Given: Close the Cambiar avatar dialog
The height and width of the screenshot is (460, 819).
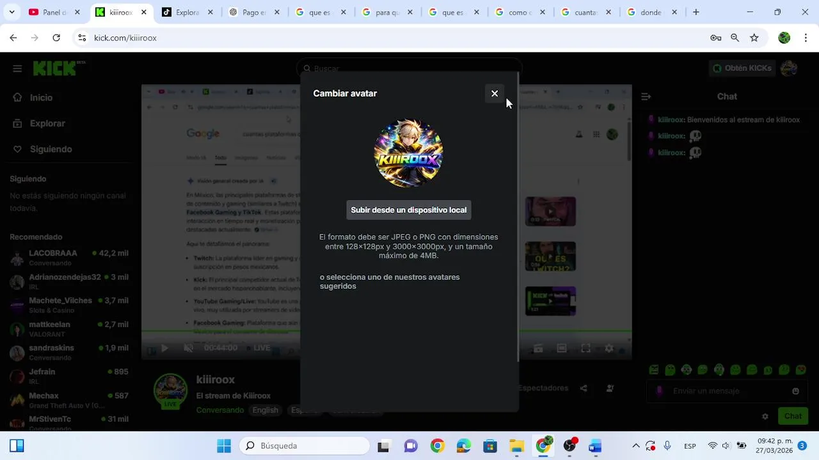Looking at the screenshot, I should pyautogui.click(x=495, y=94).
